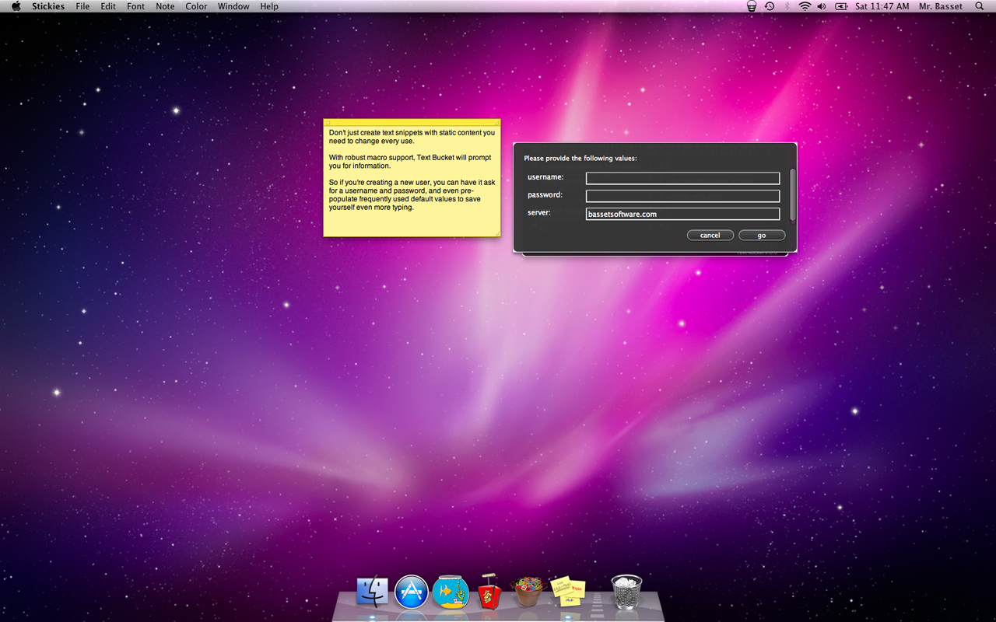Focus the server field containing bassetsoftware.com
The image size is (996, 622).
[682, 214]
